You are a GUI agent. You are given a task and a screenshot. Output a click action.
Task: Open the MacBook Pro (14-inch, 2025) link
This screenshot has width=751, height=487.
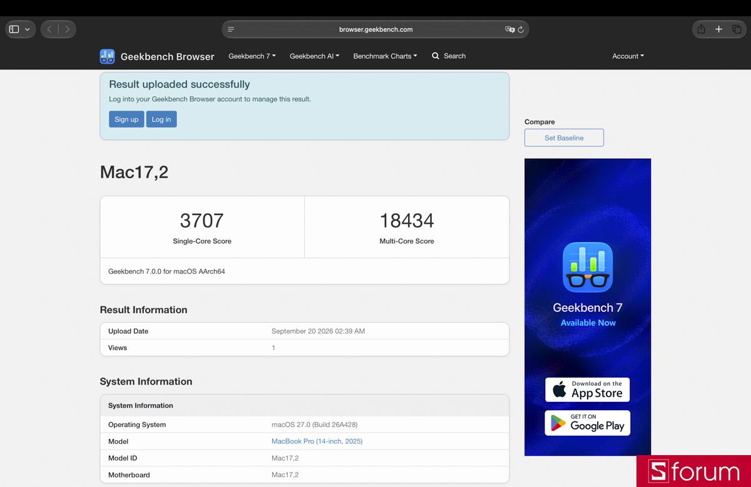tap(317, 441)
